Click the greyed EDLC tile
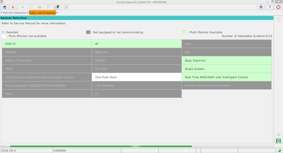 [47, 94]
